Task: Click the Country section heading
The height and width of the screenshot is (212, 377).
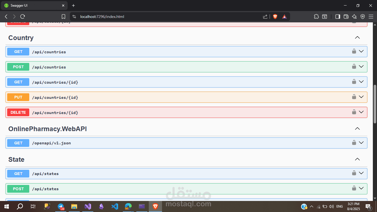Action: (21, 38)
